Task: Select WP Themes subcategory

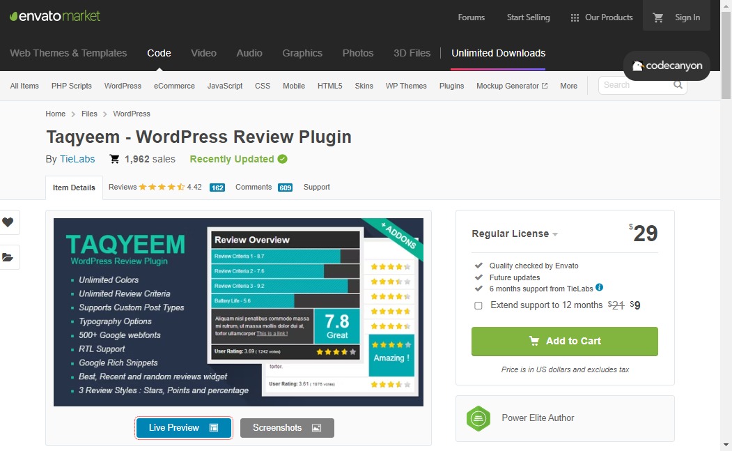Action: (x=406, y=86)
